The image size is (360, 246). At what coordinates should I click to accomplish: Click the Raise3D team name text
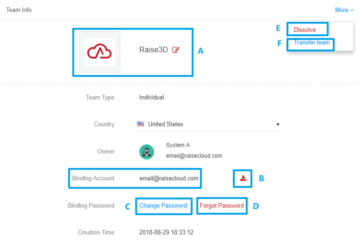click(x=153, y=50)
